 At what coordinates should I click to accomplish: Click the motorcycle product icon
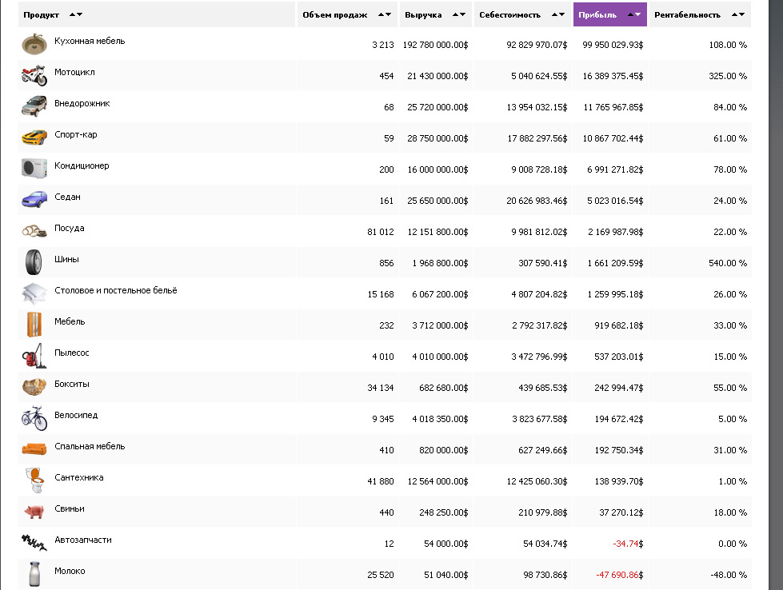[34, 75]
